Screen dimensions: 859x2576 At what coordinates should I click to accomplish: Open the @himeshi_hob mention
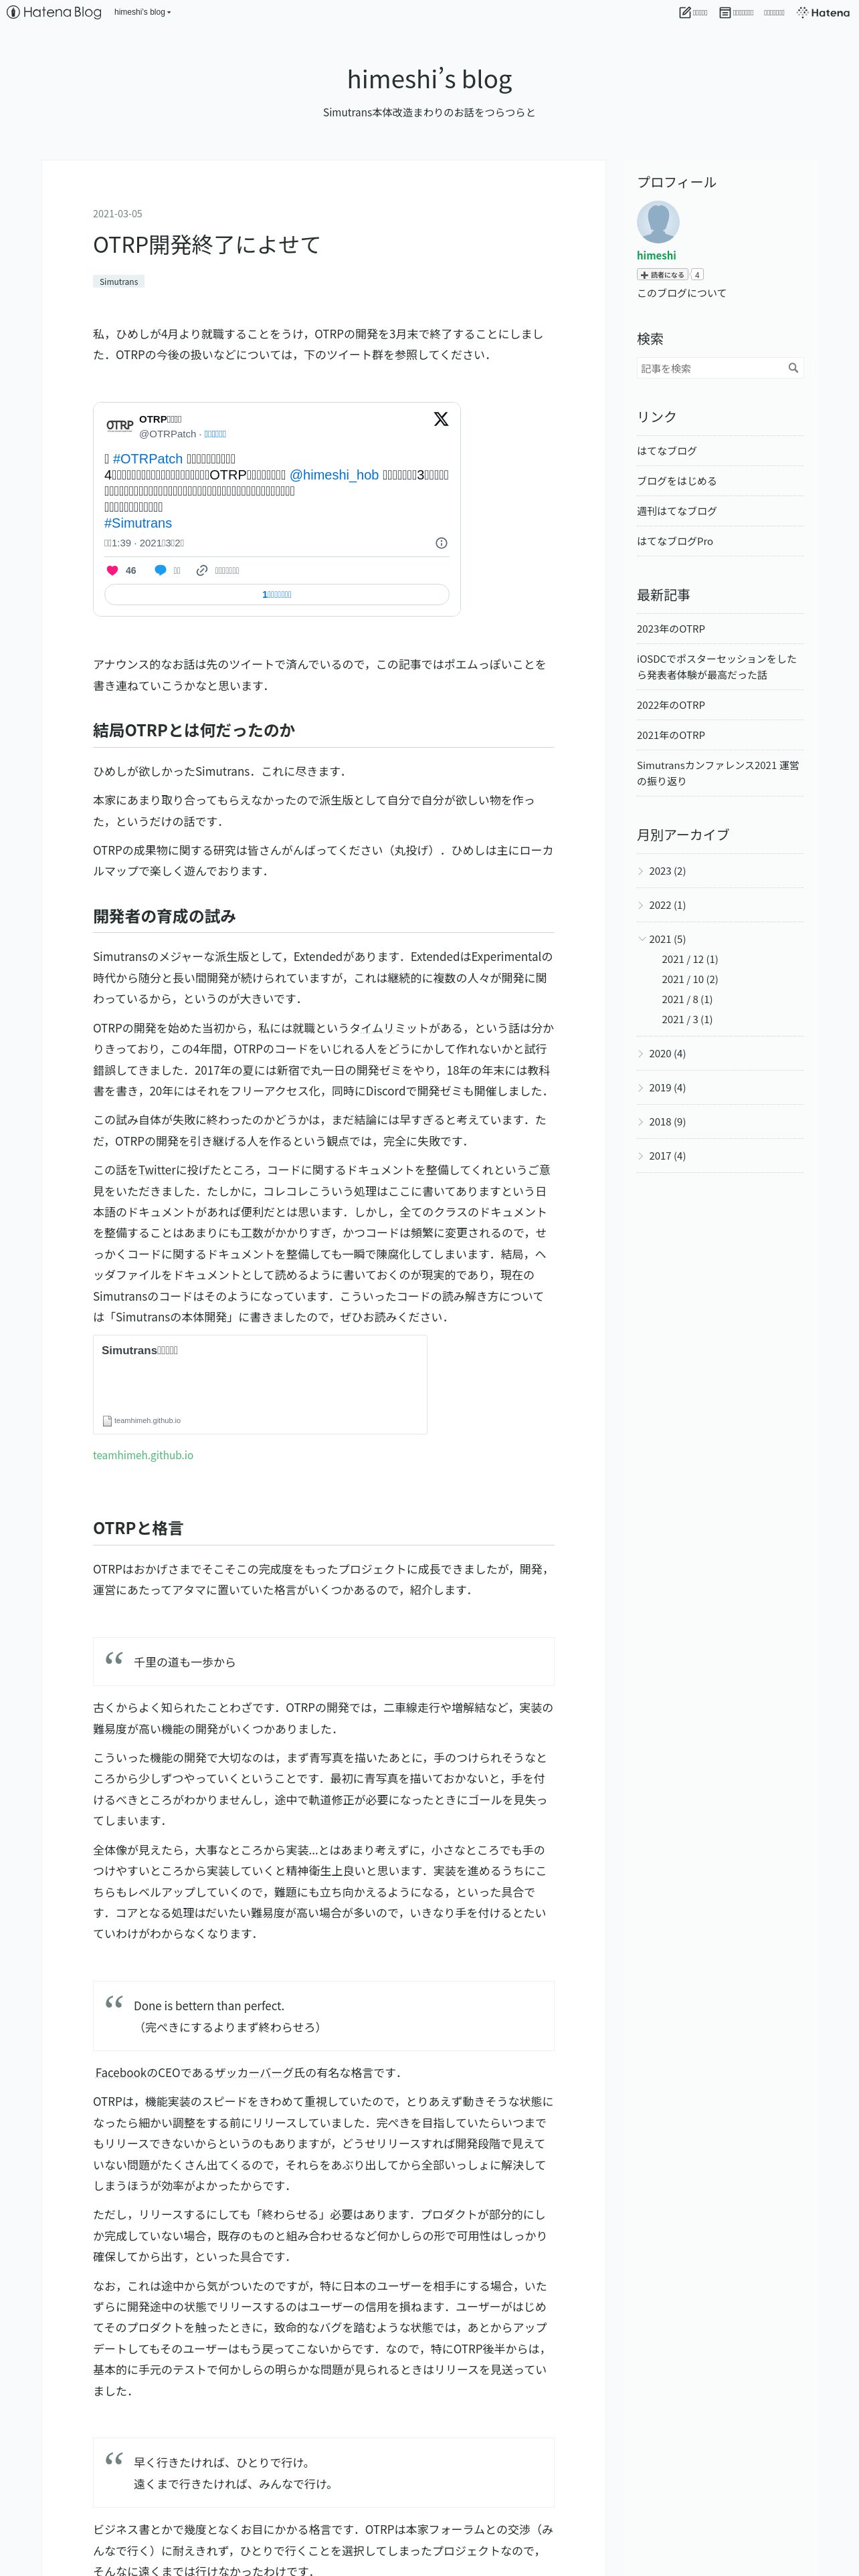(334, 475)
